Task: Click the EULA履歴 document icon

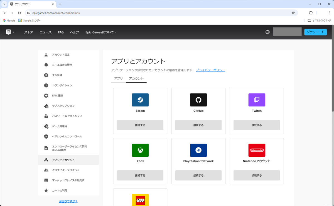Action: [x=46, y=148]
